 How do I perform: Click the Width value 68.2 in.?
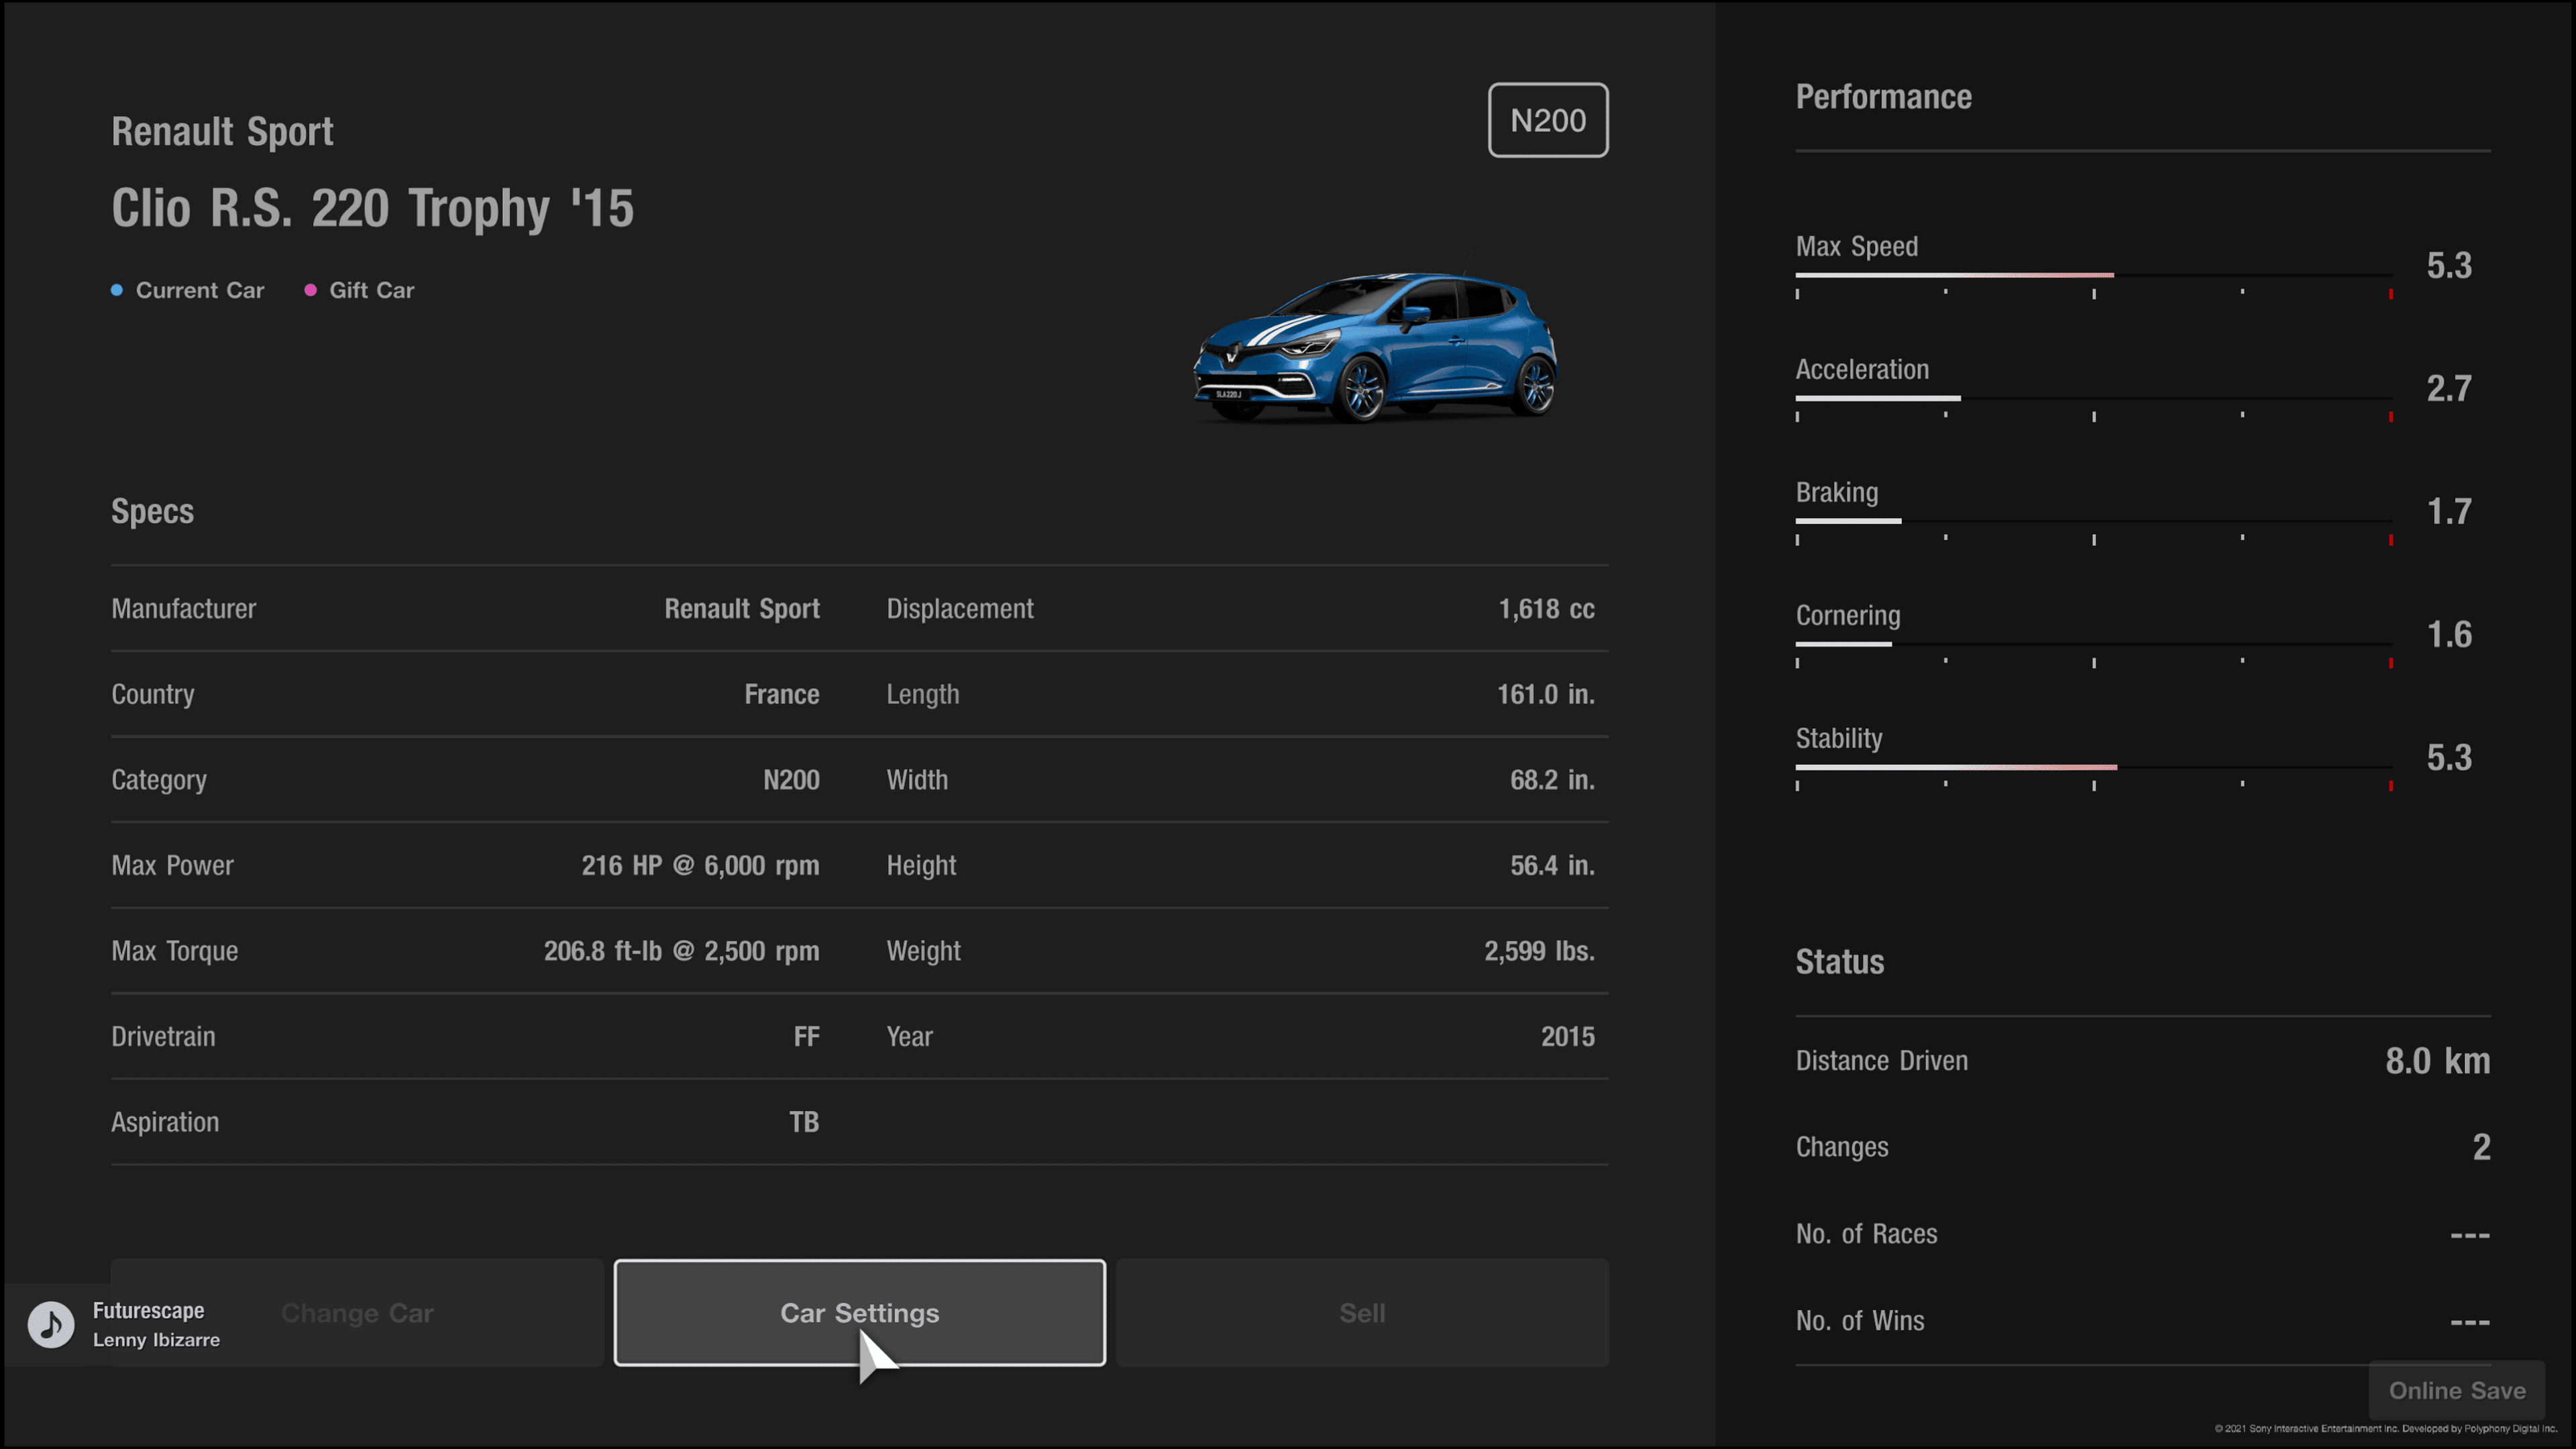(1552, 780)
